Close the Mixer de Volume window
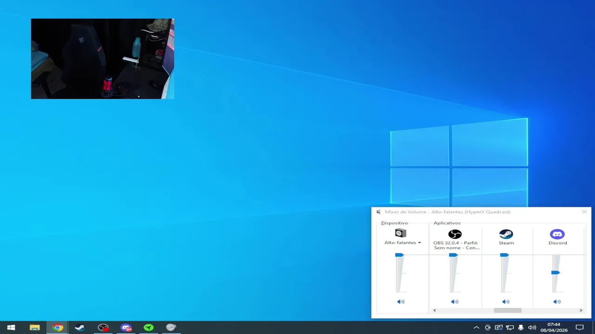 (x=584, y=212)
